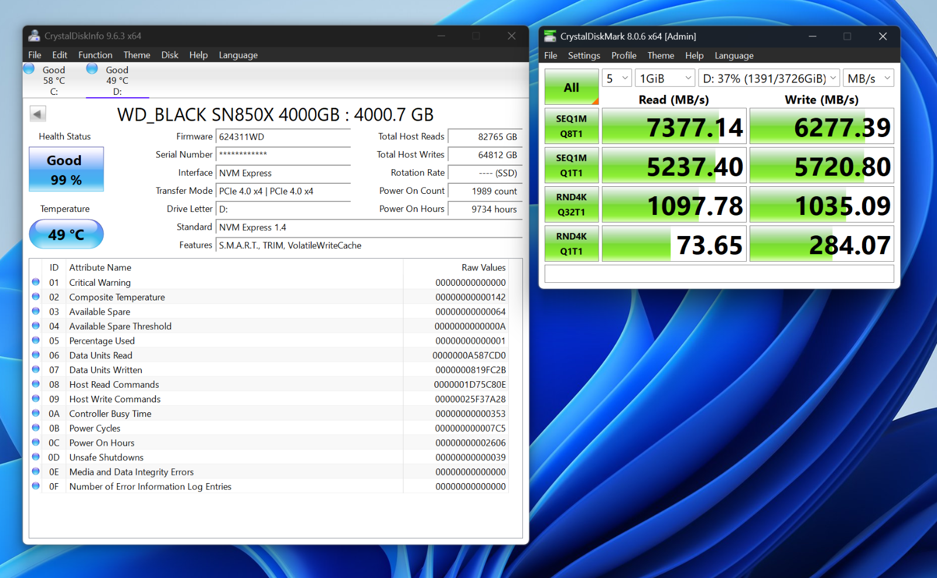The image size is (937, 578).
Task: Open Help menu in CrystalDiskInfo
Action: 199,55
